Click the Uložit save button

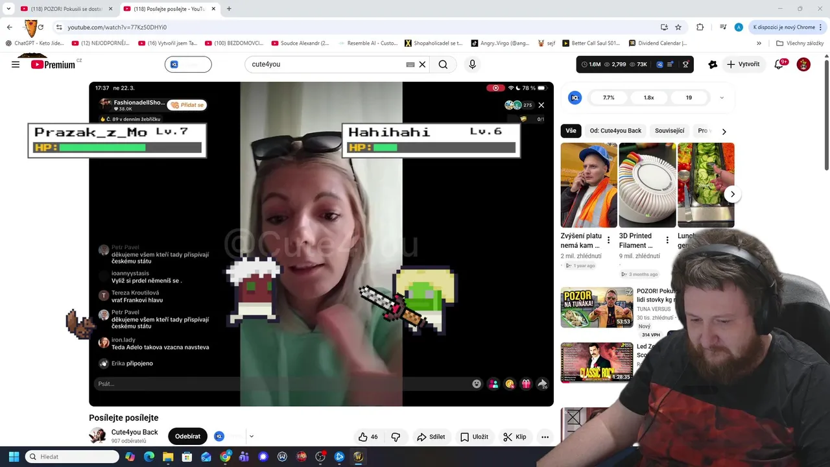click(474, 437)
